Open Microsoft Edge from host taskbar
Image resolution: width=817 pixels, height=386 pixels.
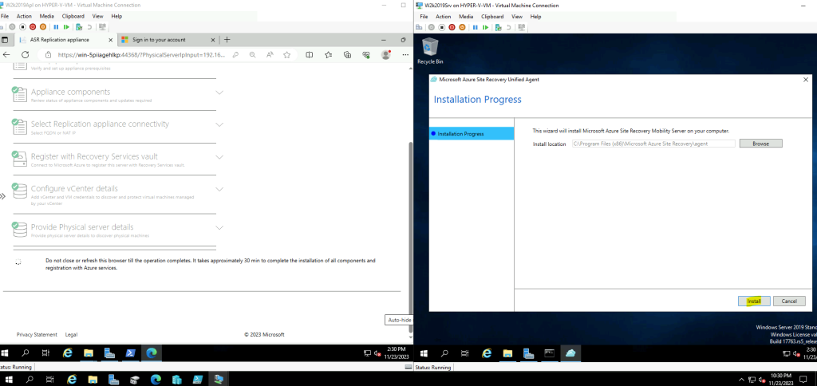tap(156, 379)
